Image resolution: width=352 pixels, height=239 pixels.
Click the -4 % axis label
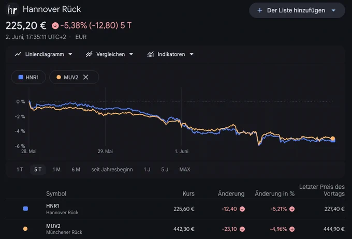pos(20,131)
